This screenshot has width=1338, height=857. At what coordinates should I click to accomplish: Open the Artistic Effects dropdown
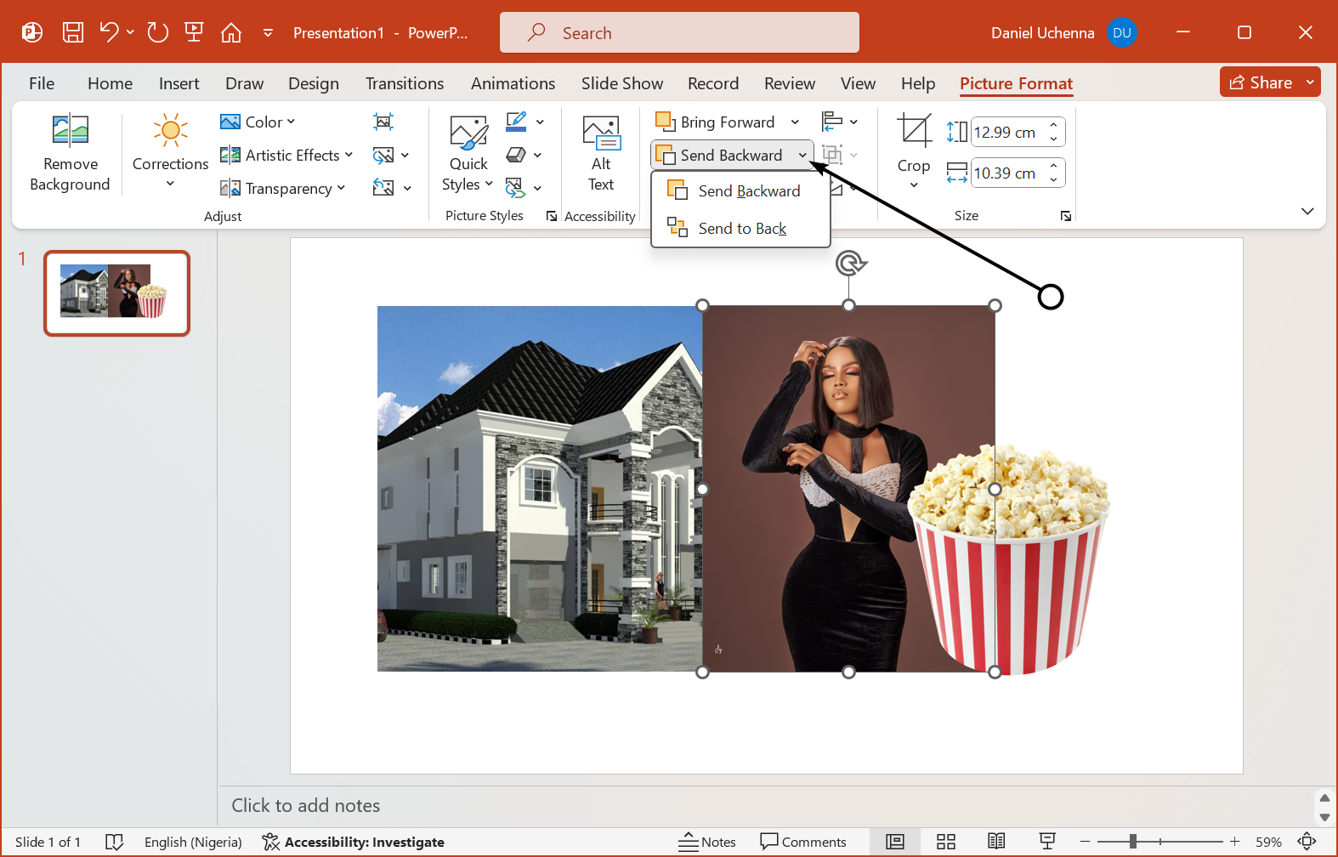(x=286, y=155)
